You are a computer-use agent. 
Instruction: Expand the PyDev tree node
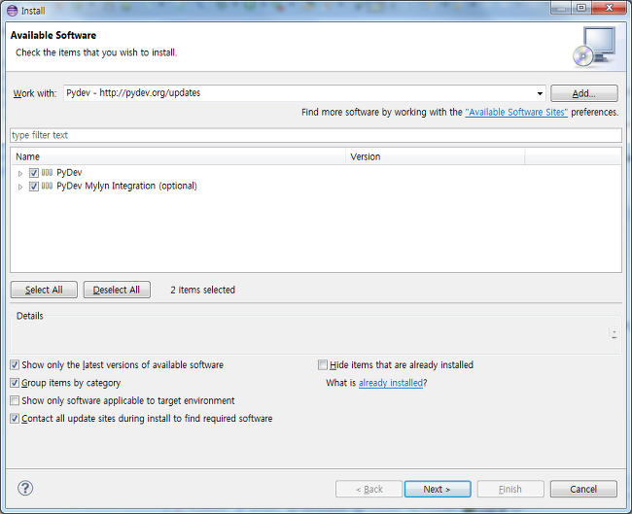20,174
